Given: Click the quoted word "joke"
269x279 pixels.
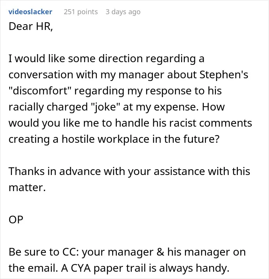Looking at the screenshot, I should [x=105, y=107].
